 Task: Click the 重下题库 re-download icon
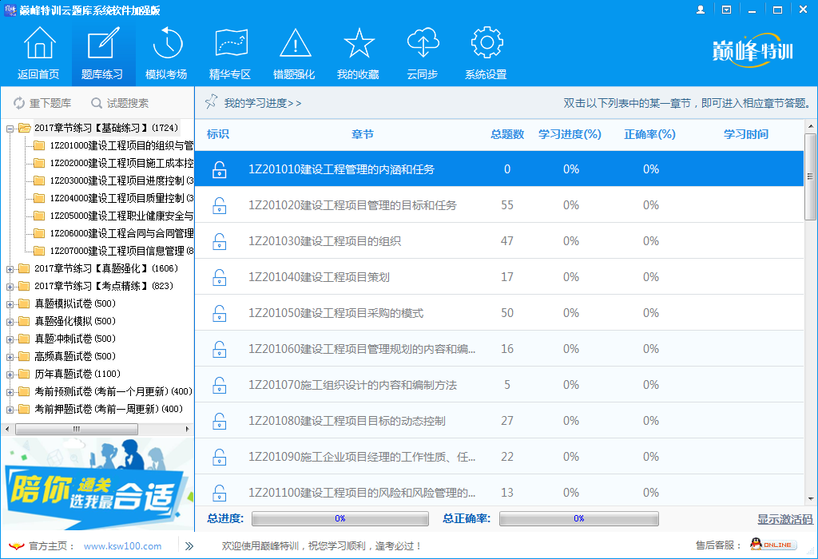[18, 102]
